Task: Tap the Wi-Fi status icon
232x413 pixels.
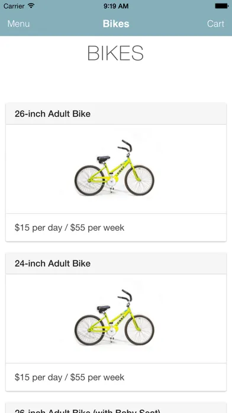Action: tap(31, 6)
